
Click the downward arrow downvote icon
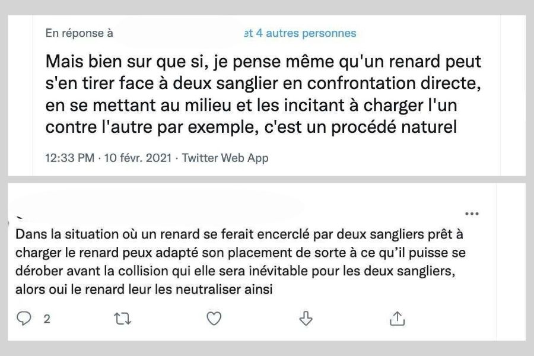click(x=306, y=319)
